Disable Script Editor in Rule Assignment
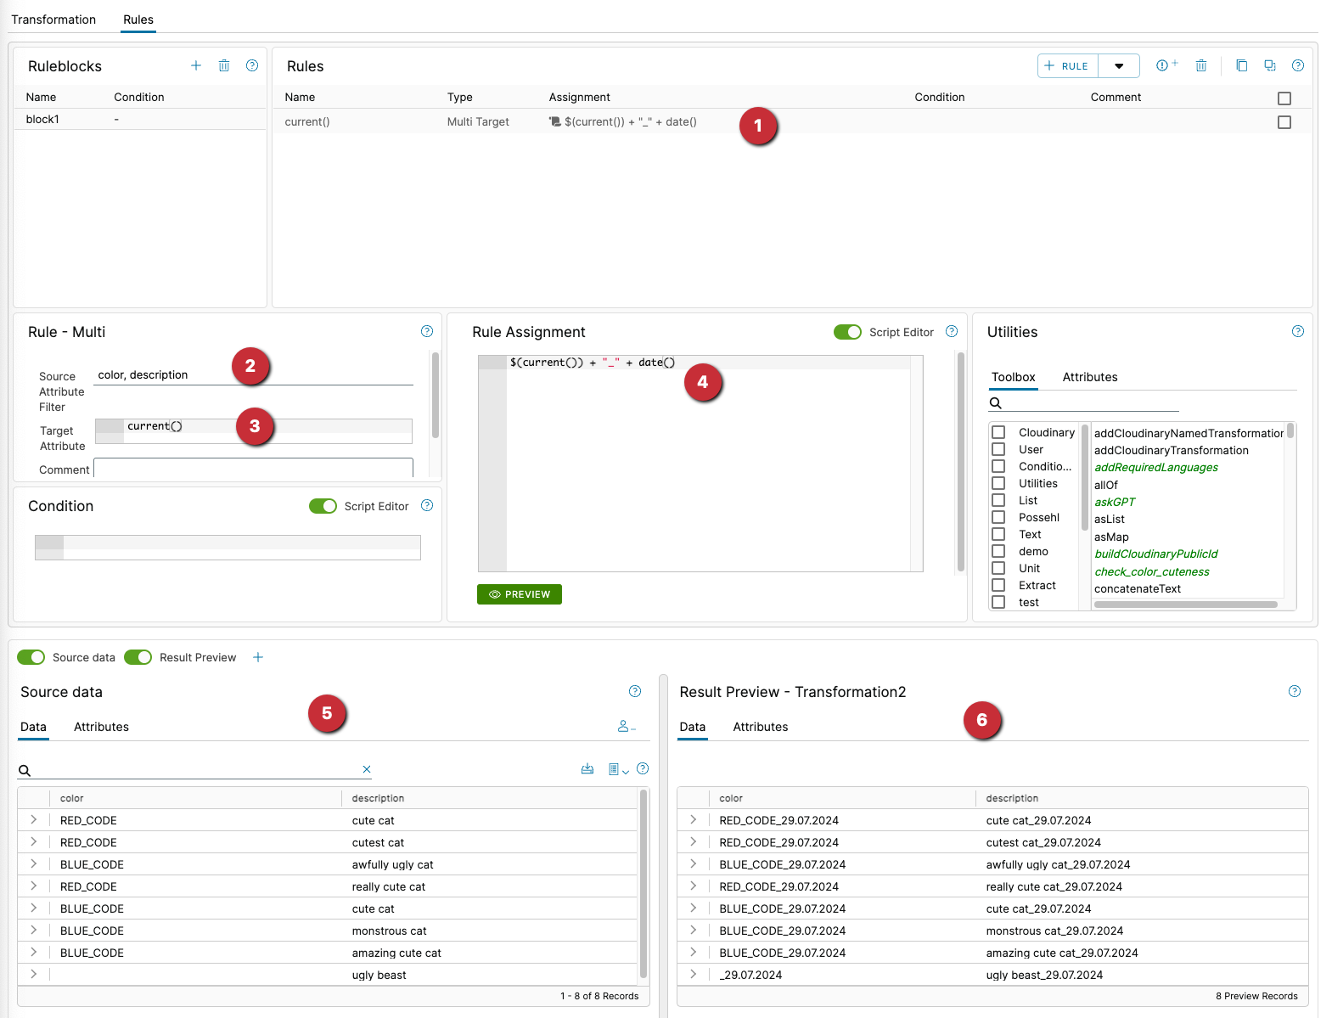Viewport: 1332px width, 1018px height. (x=847, y=332)
